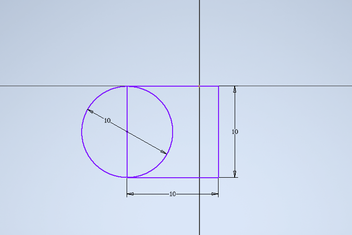Viewport: 352px width, 235px height.
Task: Select the vertical height dimension value 10
Action: click(235, 132)
